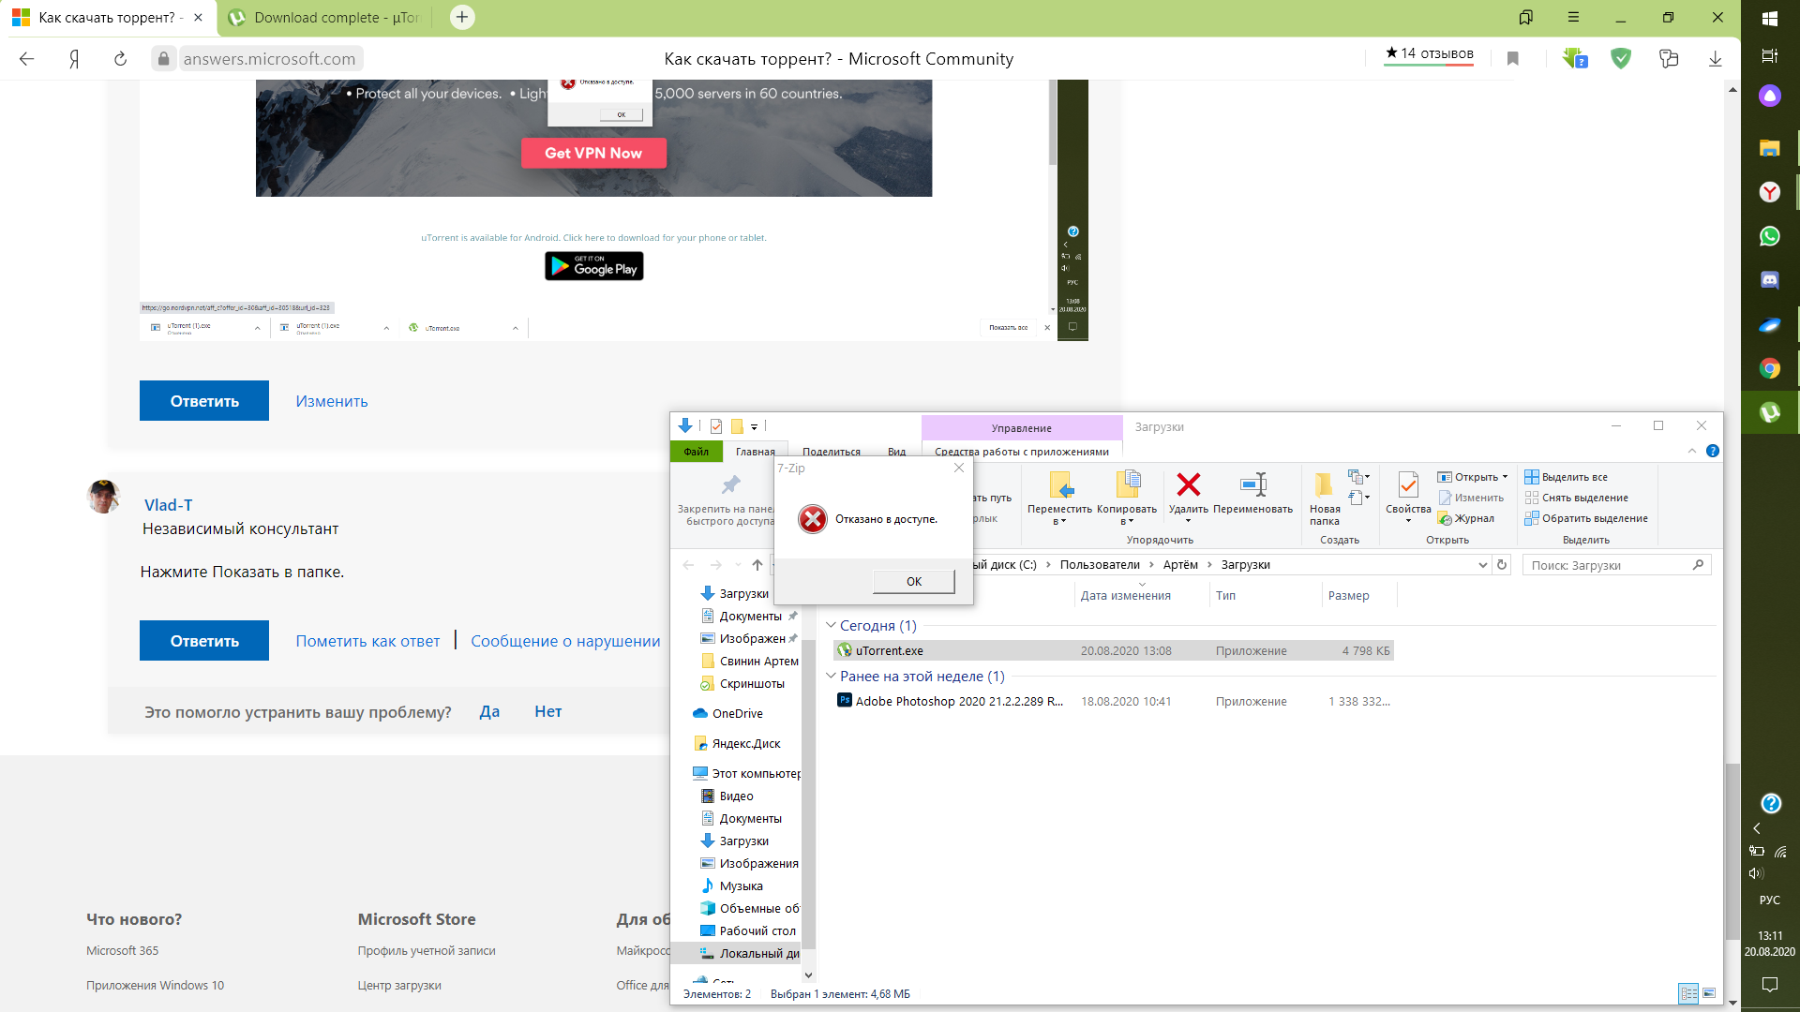
Task: Expand the address bar history dropdown
Action: [1482, 565]
